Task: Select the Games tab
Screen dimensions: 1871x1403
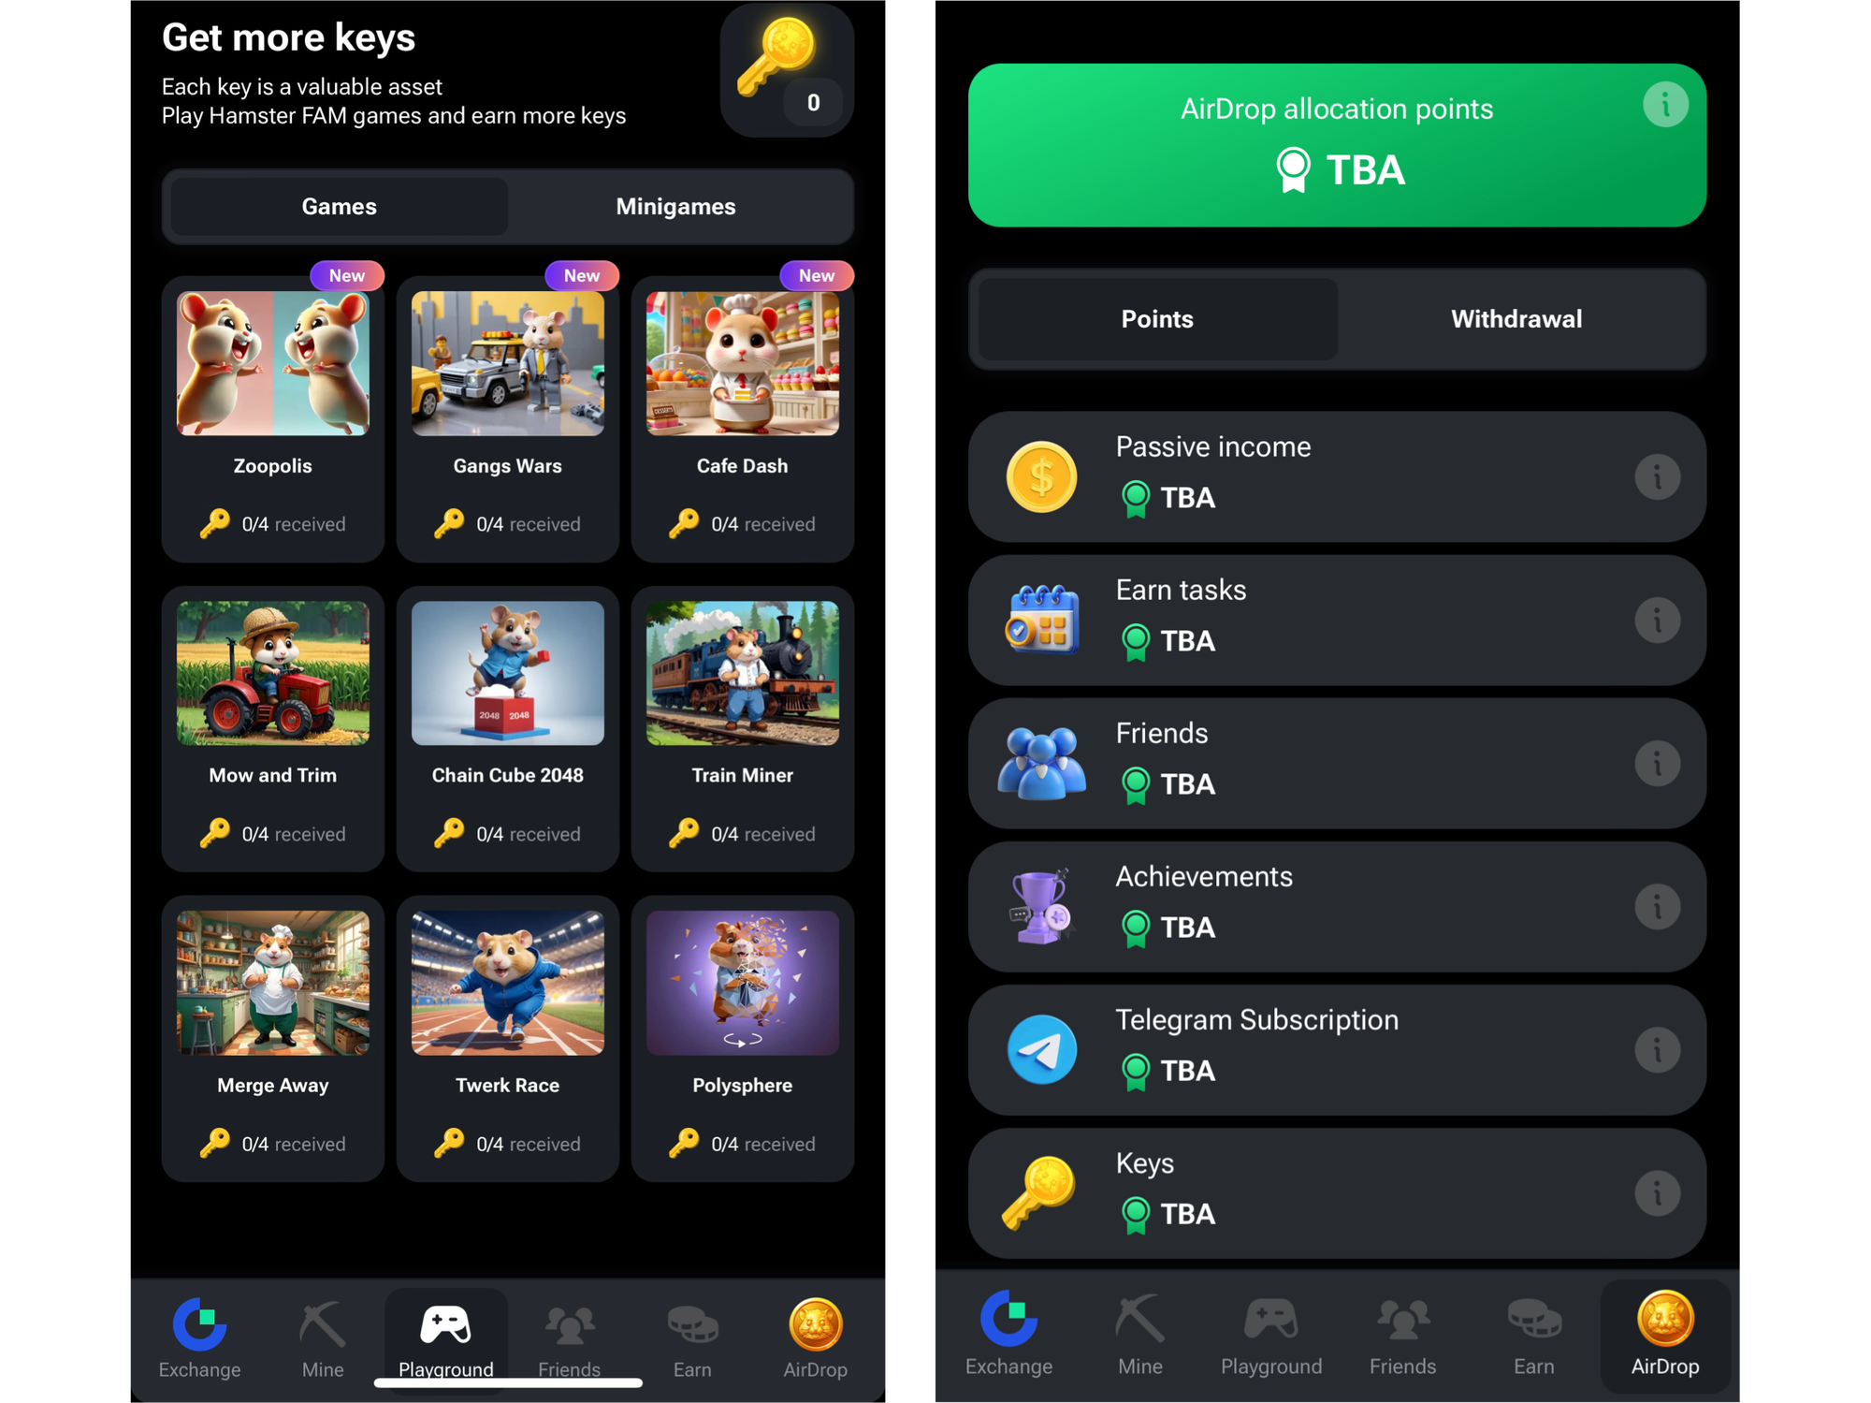Action: pyautogui.click(x=339, y=207)
